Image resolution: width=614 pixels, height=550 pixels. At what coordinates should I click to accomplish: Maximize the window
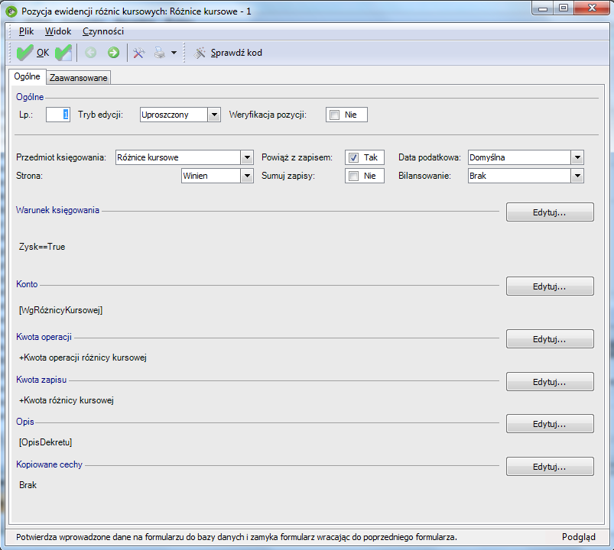pos(564,8)
